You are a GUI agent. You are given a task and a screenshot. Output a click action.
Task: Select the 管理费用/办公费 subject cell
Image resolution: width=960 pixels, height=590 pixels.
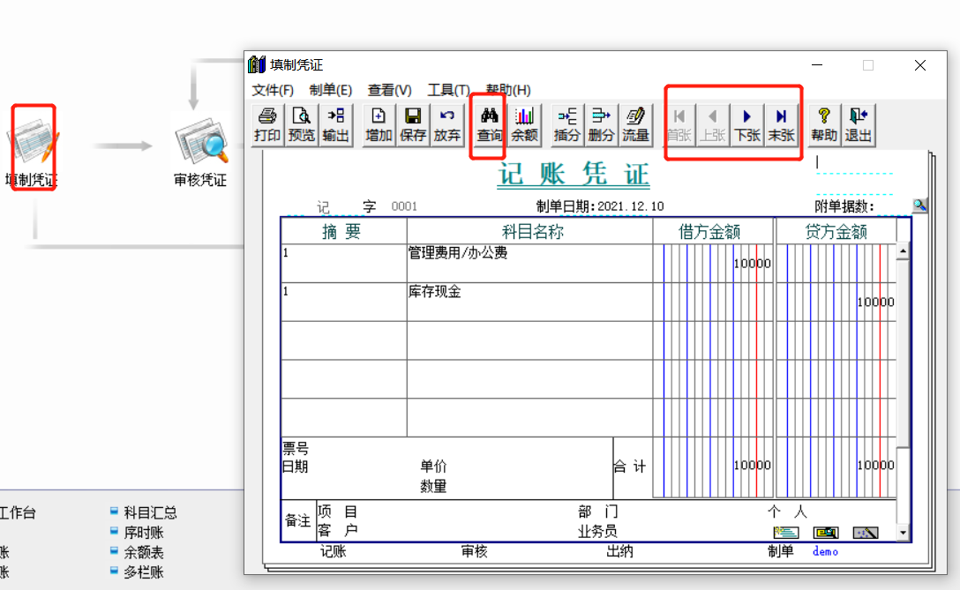[529, 263]
